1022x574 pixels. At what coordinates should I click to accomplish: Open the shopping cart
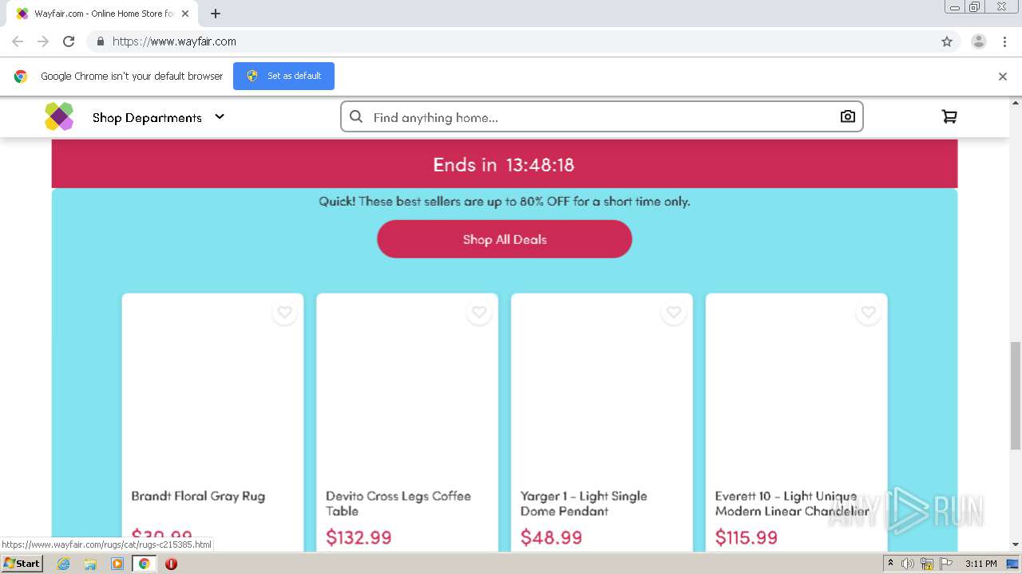949,116
